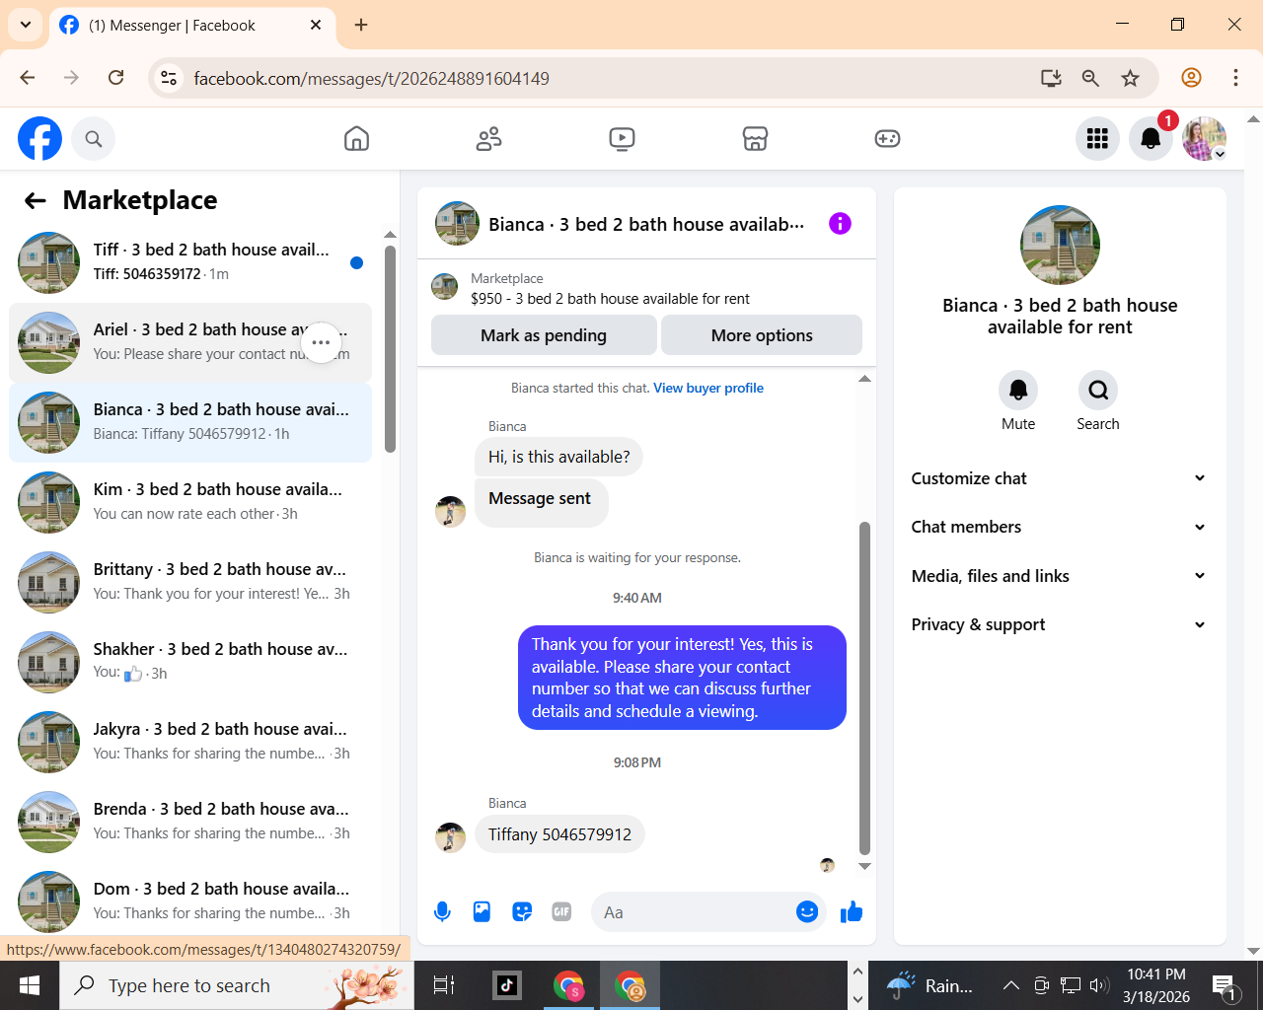1263x1010 pixels.
Task: Open the Gaming controller icon
Action: pyautogui.click(x=887, y=139)
